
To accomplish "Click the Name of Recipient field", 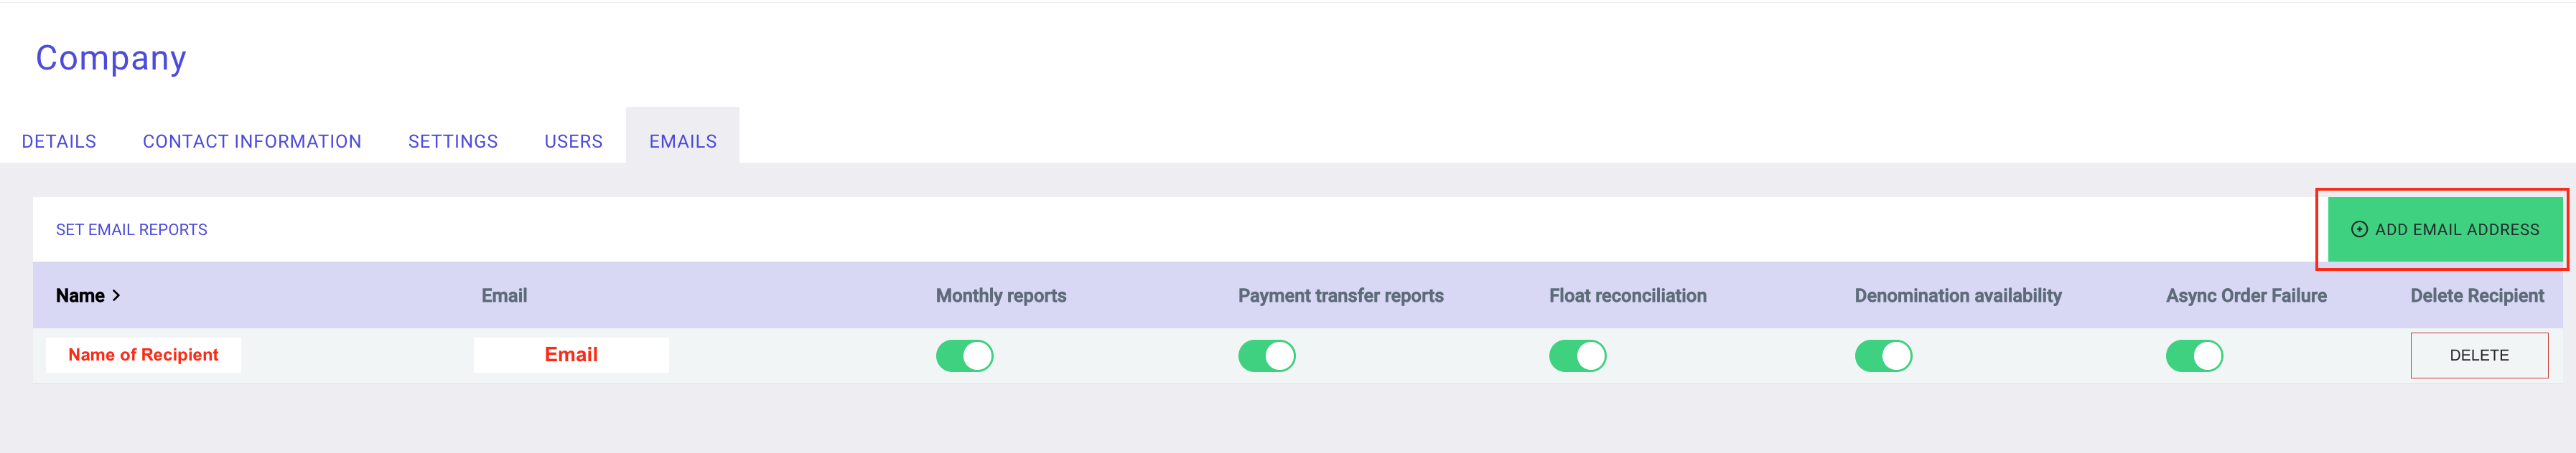I will tap(143, 354).
